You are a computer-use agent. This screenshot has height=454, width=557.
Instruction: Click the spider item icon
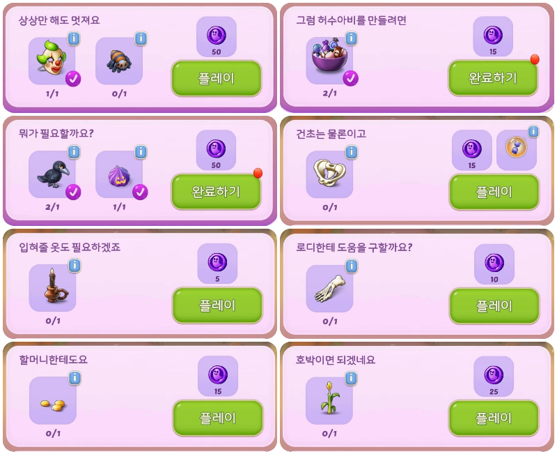coord(119,61)
